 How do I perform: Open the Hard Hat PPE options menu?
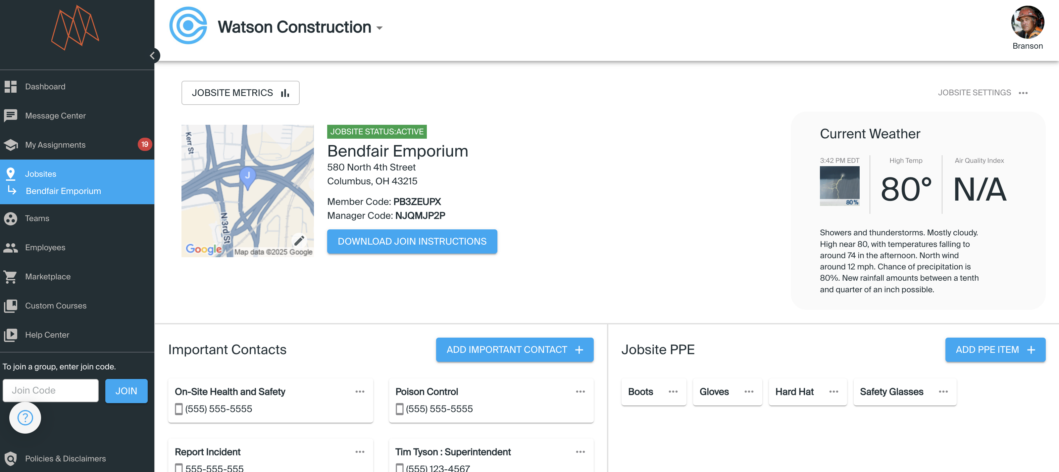click(x=833, y=392)
